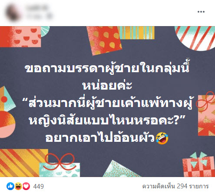View the 449 reactions list
This screenshot has width=215, height=194.
[x=38, y=187]
